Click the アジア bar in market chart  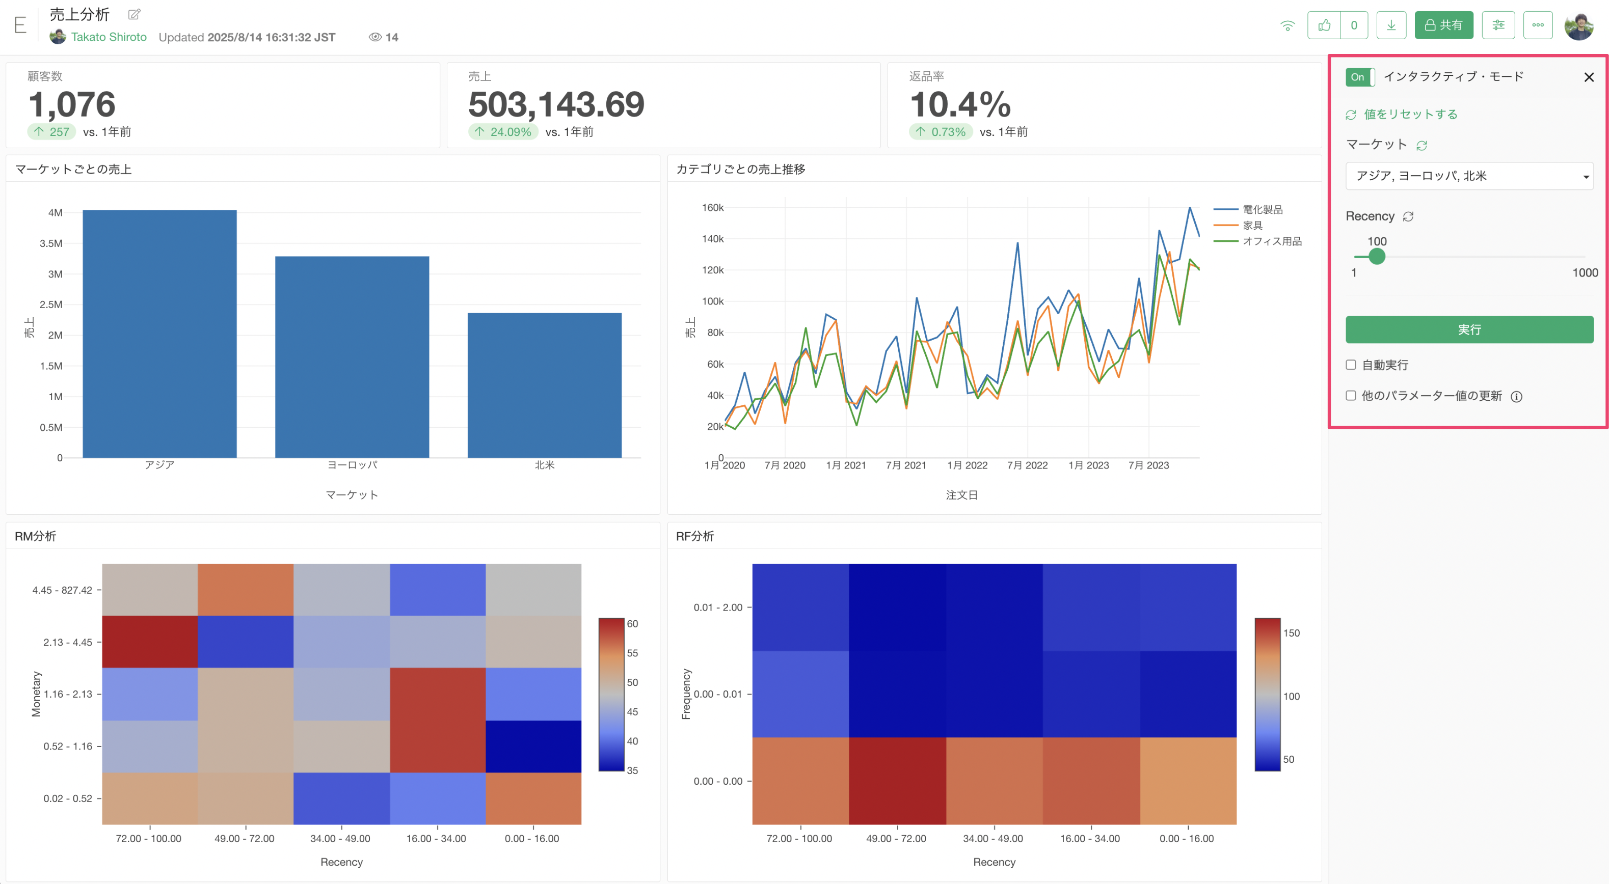(159, 334)
